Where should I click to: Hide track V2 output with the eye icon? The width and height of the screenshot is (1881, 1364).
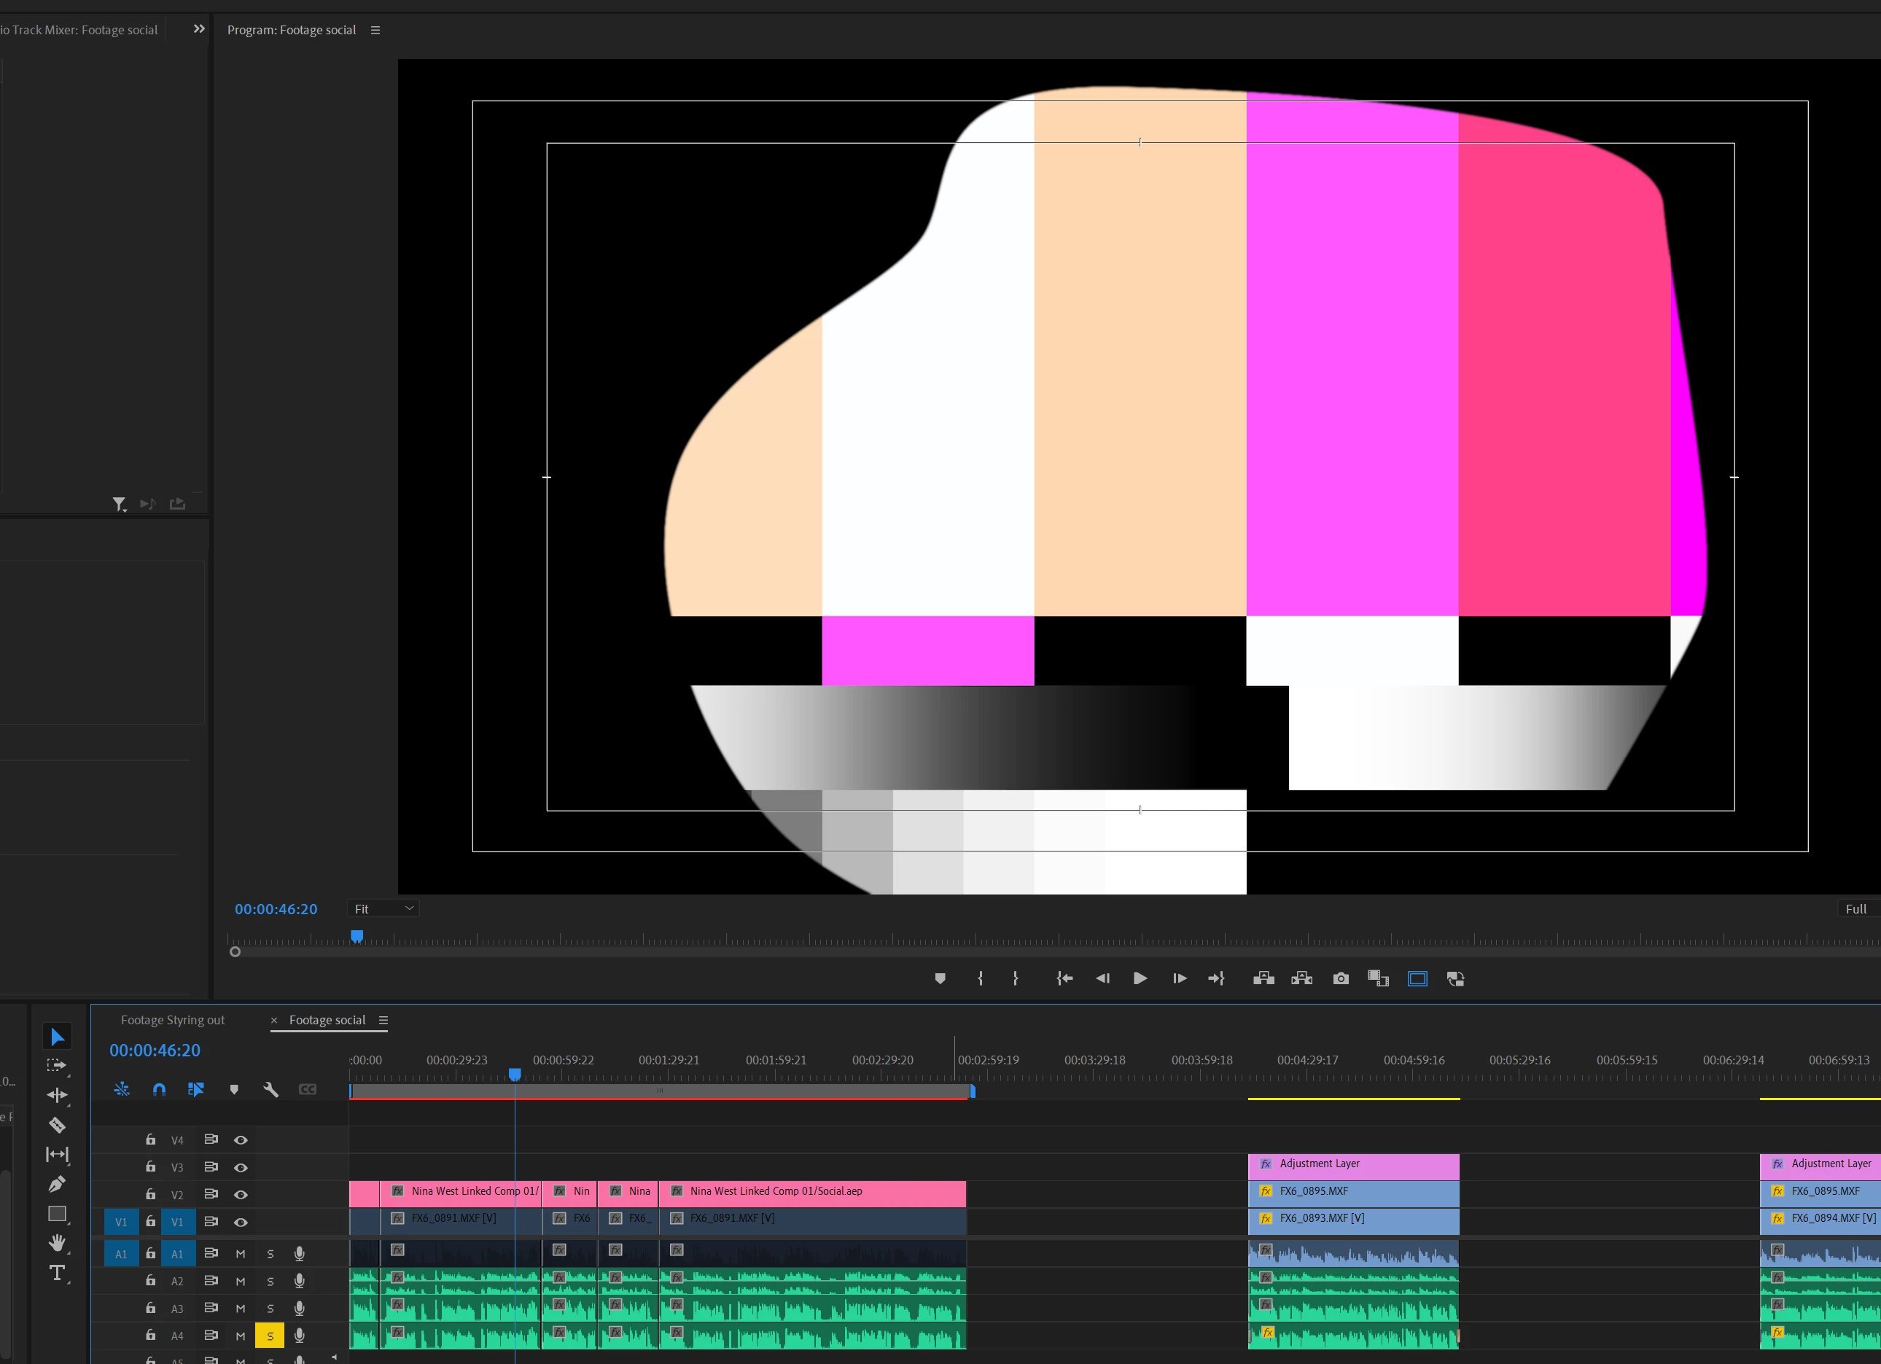241,1195
